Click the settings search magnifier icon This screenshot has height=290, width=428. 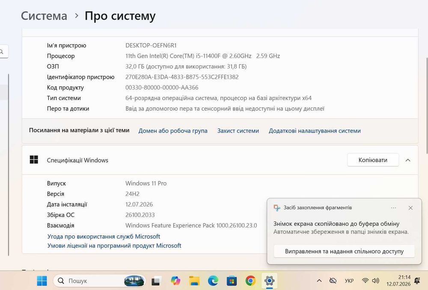[2, 52]
